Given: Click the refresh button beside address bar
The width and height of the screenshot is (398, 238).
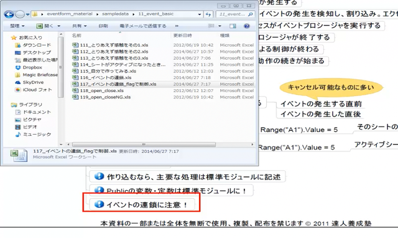Looking at the screenshot, I should [208, 14].
